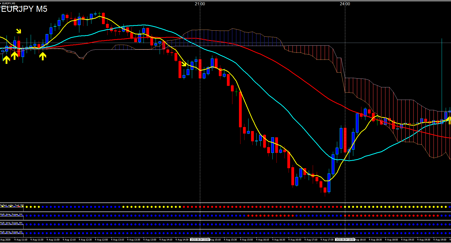Click time axis label 4 Aug 19:10
This screenshot has height=243, width=451.
407,240
